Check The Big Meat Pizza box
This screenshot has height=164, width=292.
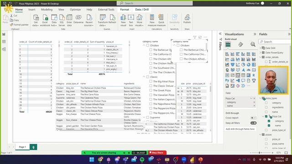click(x=151, y=81)
